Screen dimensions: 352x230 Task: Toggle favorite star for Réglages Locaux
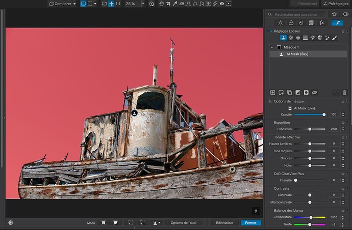(343, 31)
